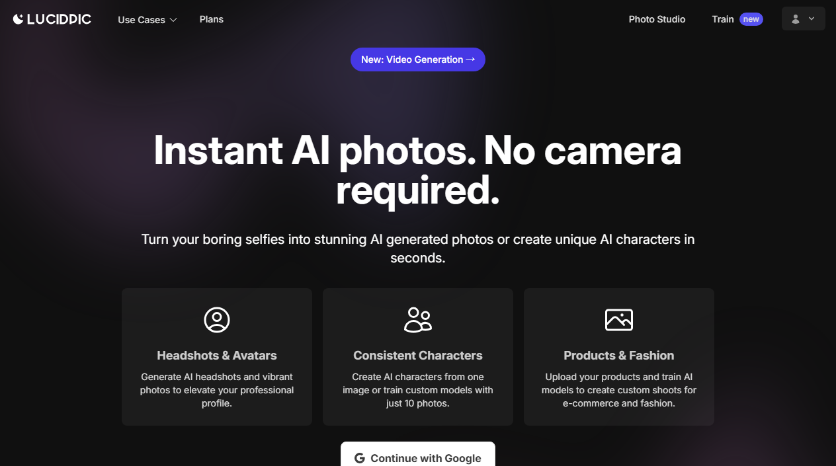
Task: Click the Use Cases chevron arrow
Action: pyautogui.click(x=173, y=20)
